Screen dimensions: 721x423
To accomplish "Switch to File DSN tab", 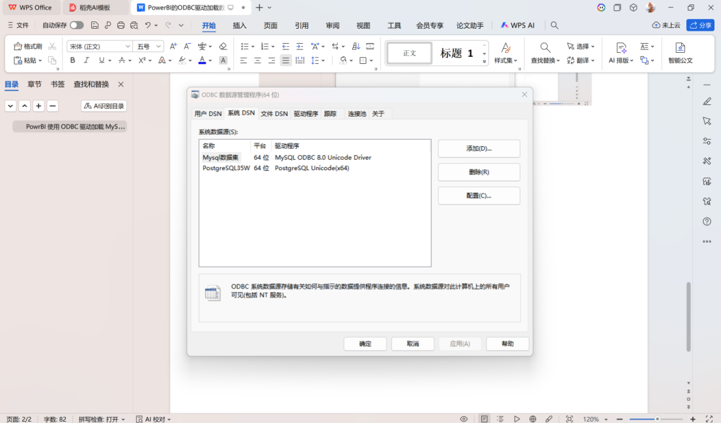I will 274,113.
